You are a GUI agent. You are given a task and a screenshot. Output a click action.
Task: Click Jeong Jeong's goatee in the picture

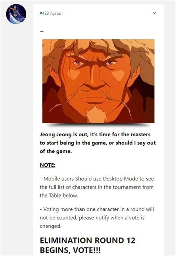tap(96, 114)
